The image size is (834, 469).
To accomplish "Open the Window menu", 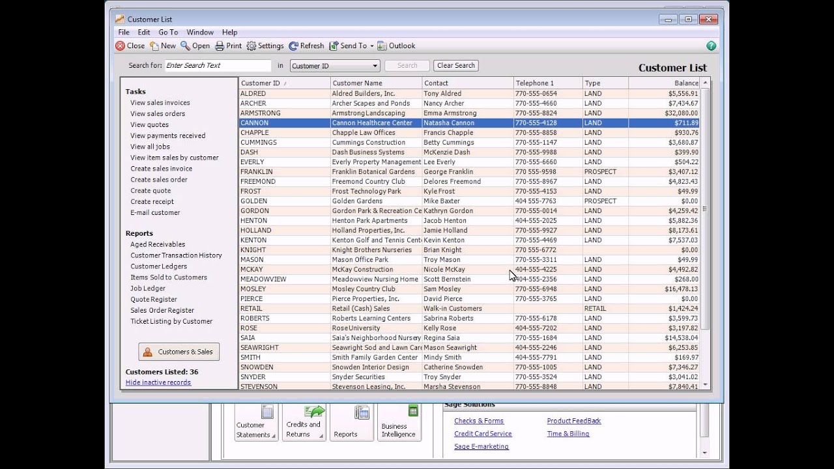I will tap(200, 32).
